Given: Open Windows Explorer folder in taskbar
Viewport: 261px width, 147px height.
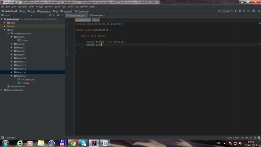Looking at the screenshot, I should [41, 143].
